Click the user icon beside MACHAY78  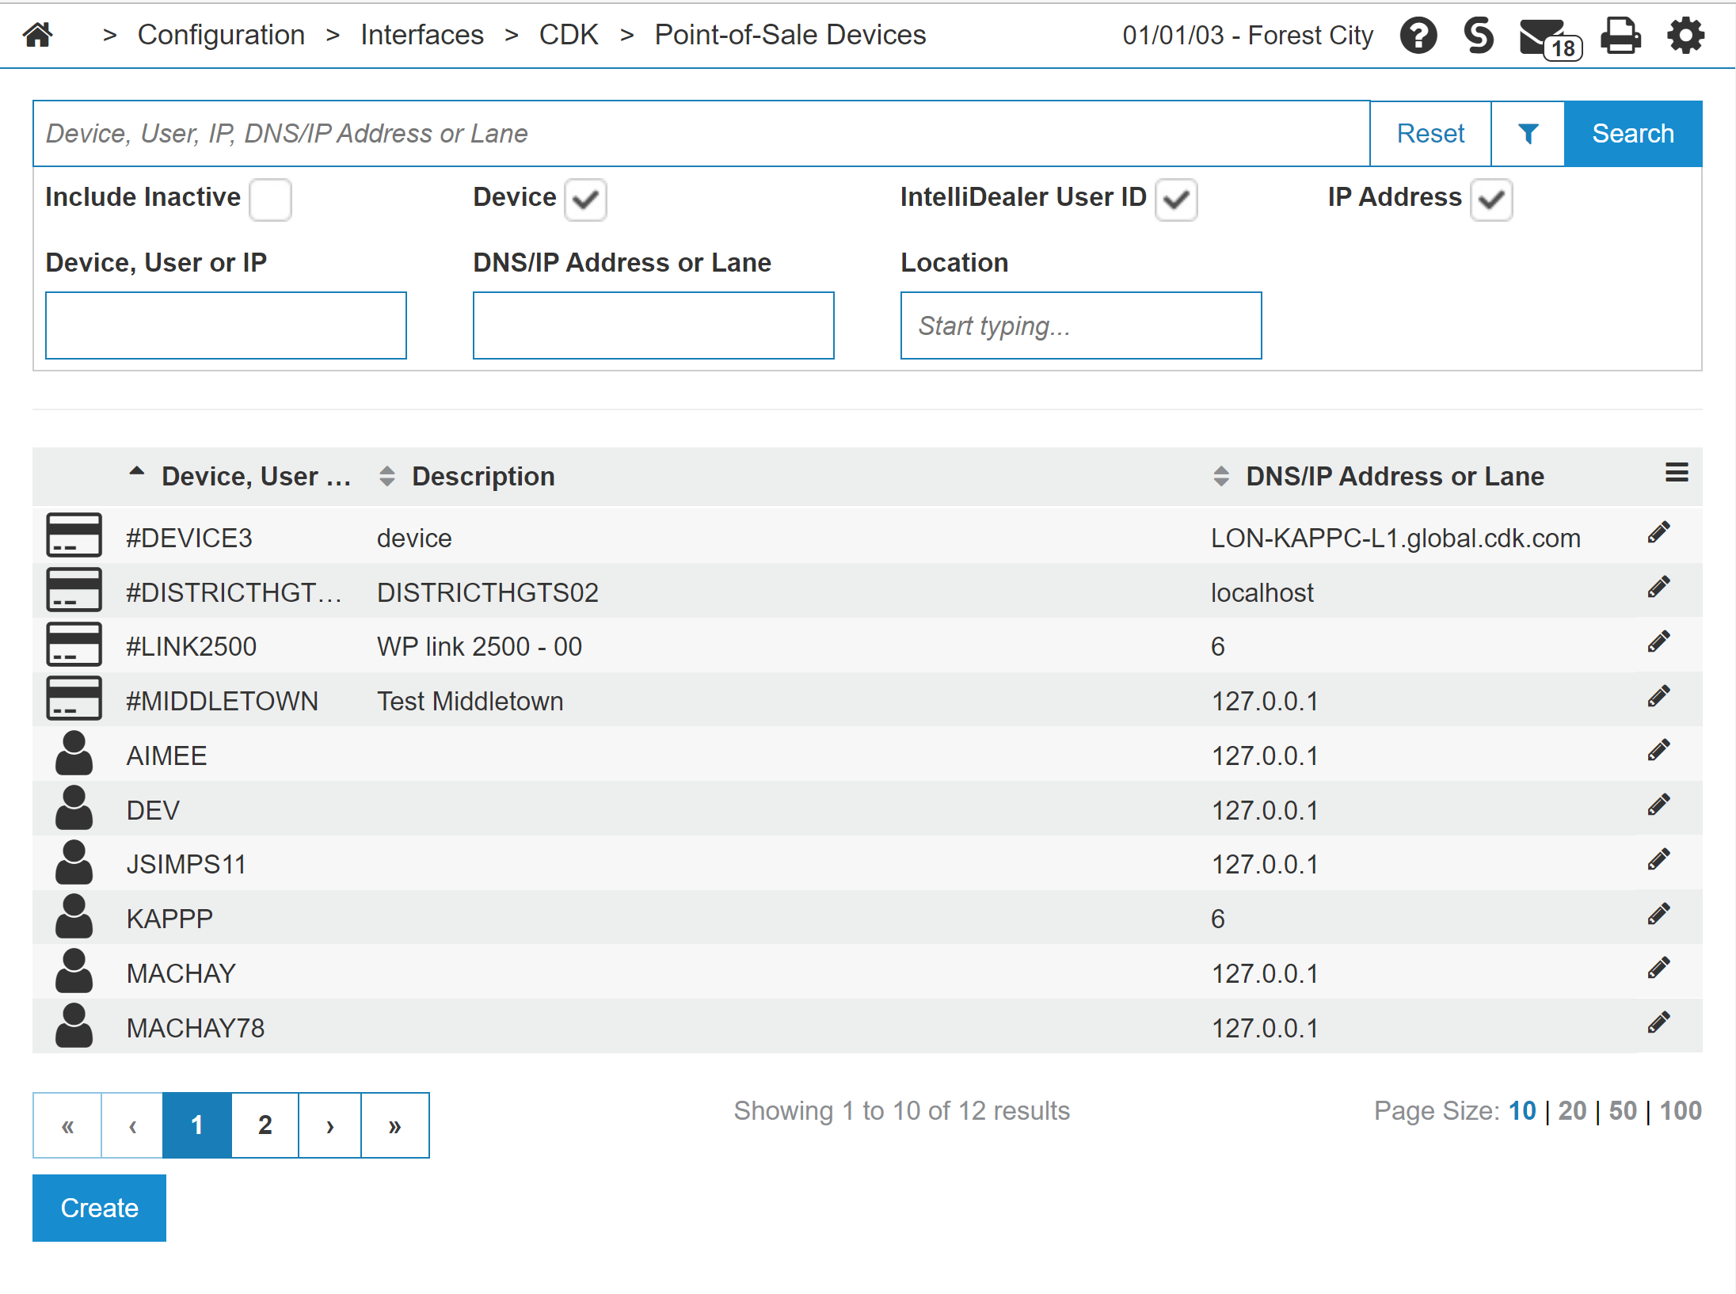coord(74,1026)
